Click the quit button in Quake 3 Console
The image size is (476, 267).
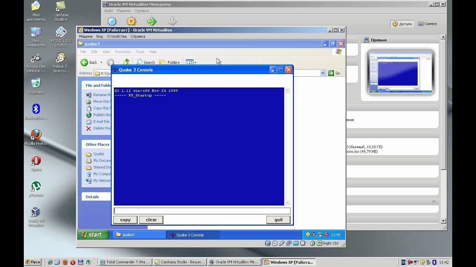[279, 220]
